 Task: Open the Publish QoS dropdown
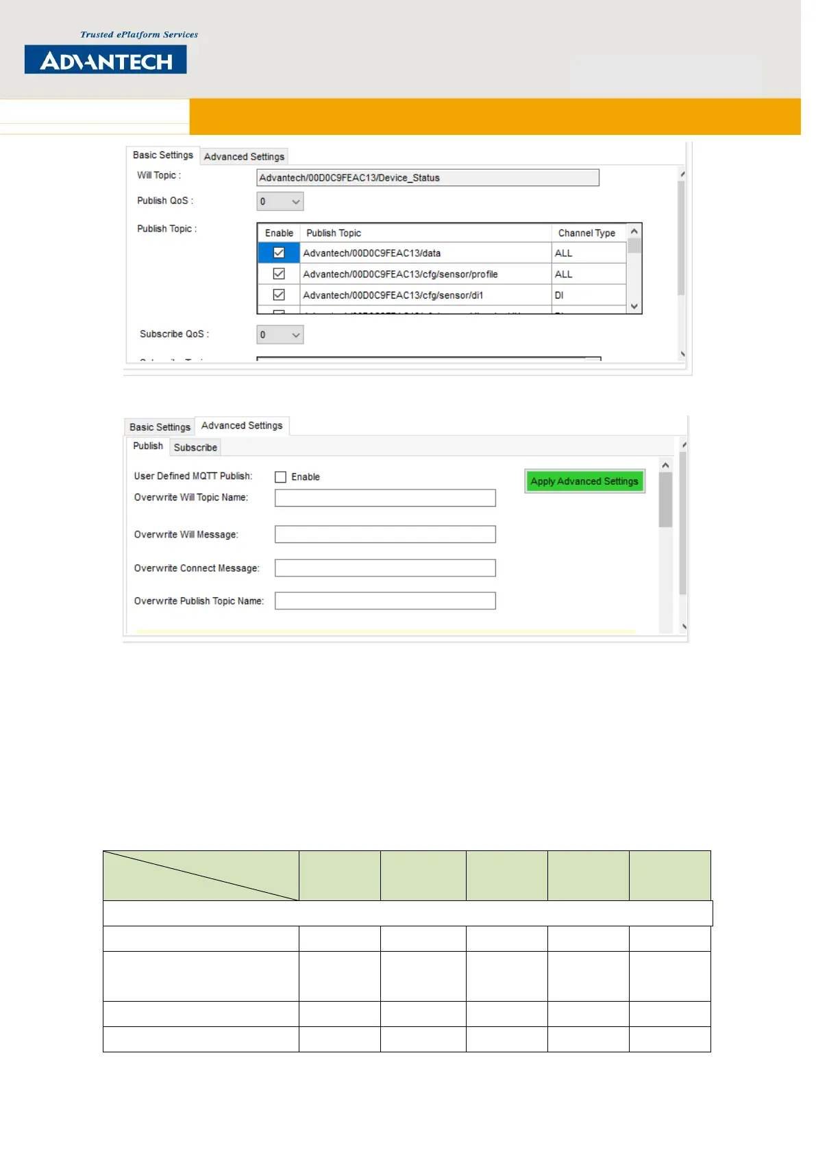coord(280,201)
